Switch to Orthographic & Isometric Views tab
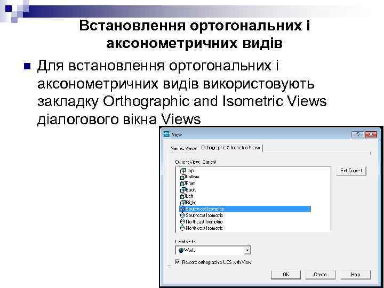Screen dimensions: 384x288 [230, 148]
